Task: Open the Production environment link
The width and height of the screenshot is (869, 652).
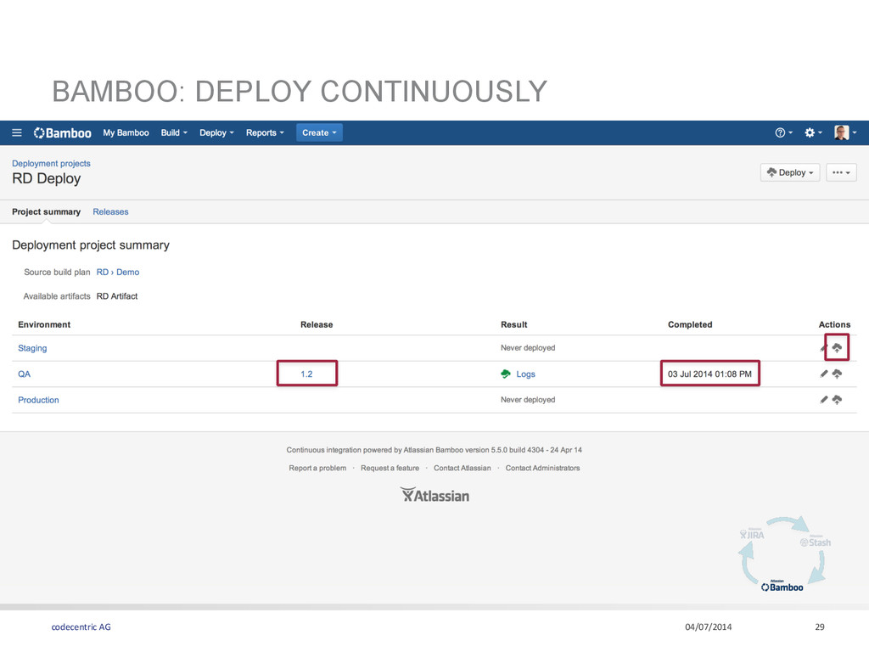Action: tap(38, 400)
